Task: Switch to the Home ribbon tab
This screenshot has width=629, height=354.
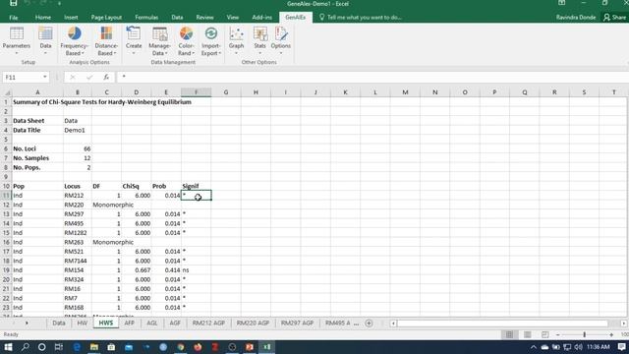Action: pos(43,18)
